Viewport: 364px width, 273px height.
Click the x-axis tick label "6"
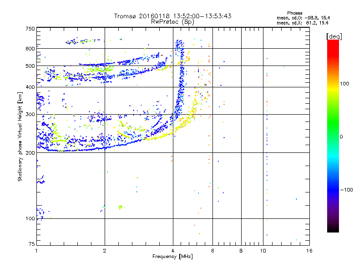pyautogui.click(x=212, y=251)
